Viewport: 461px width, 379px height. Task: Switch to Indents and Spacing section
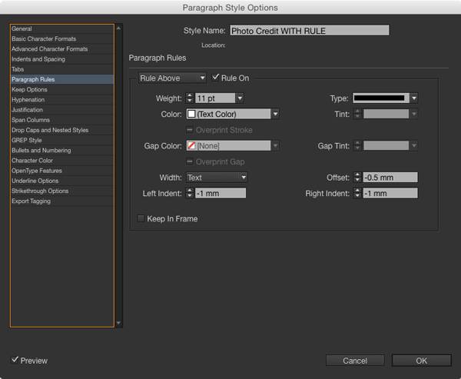coord(62,59)
